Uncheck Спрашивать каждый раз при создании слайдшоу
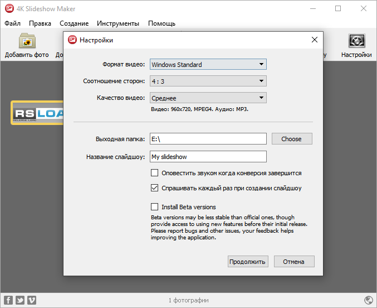Screen dimensions: 377x308 [x=154, y=187]
